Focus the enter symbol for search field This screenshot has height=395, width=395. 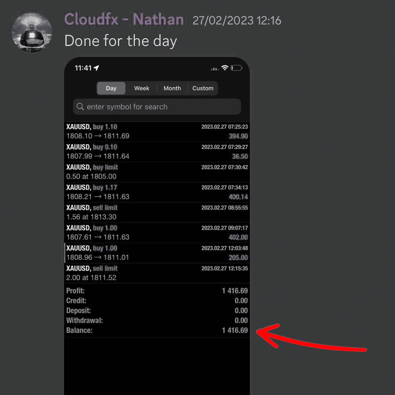coord(157,106)
